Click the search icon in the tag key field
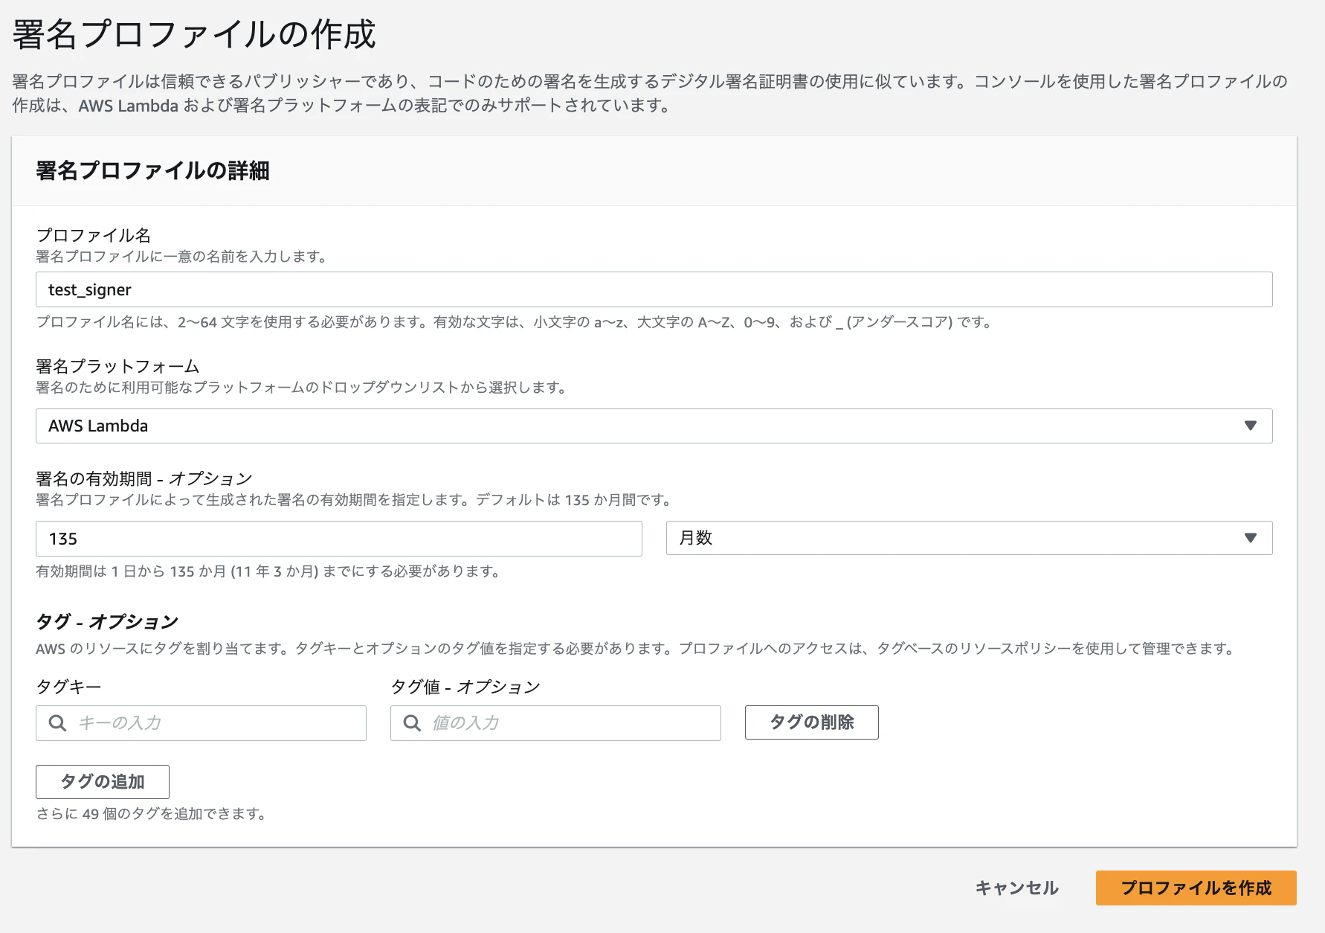 point(57,722)
